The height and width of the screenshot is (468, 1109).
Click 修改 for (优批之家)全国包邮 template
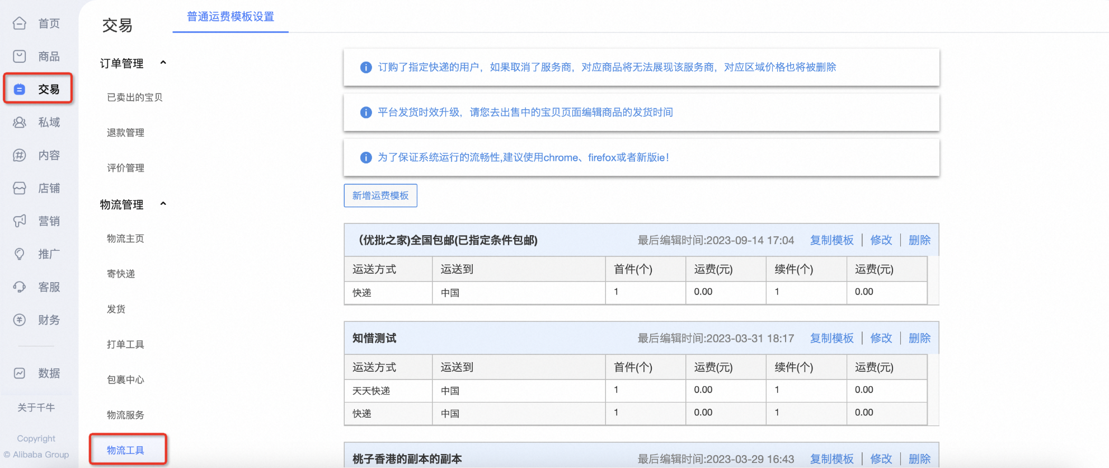click(881, 240)
